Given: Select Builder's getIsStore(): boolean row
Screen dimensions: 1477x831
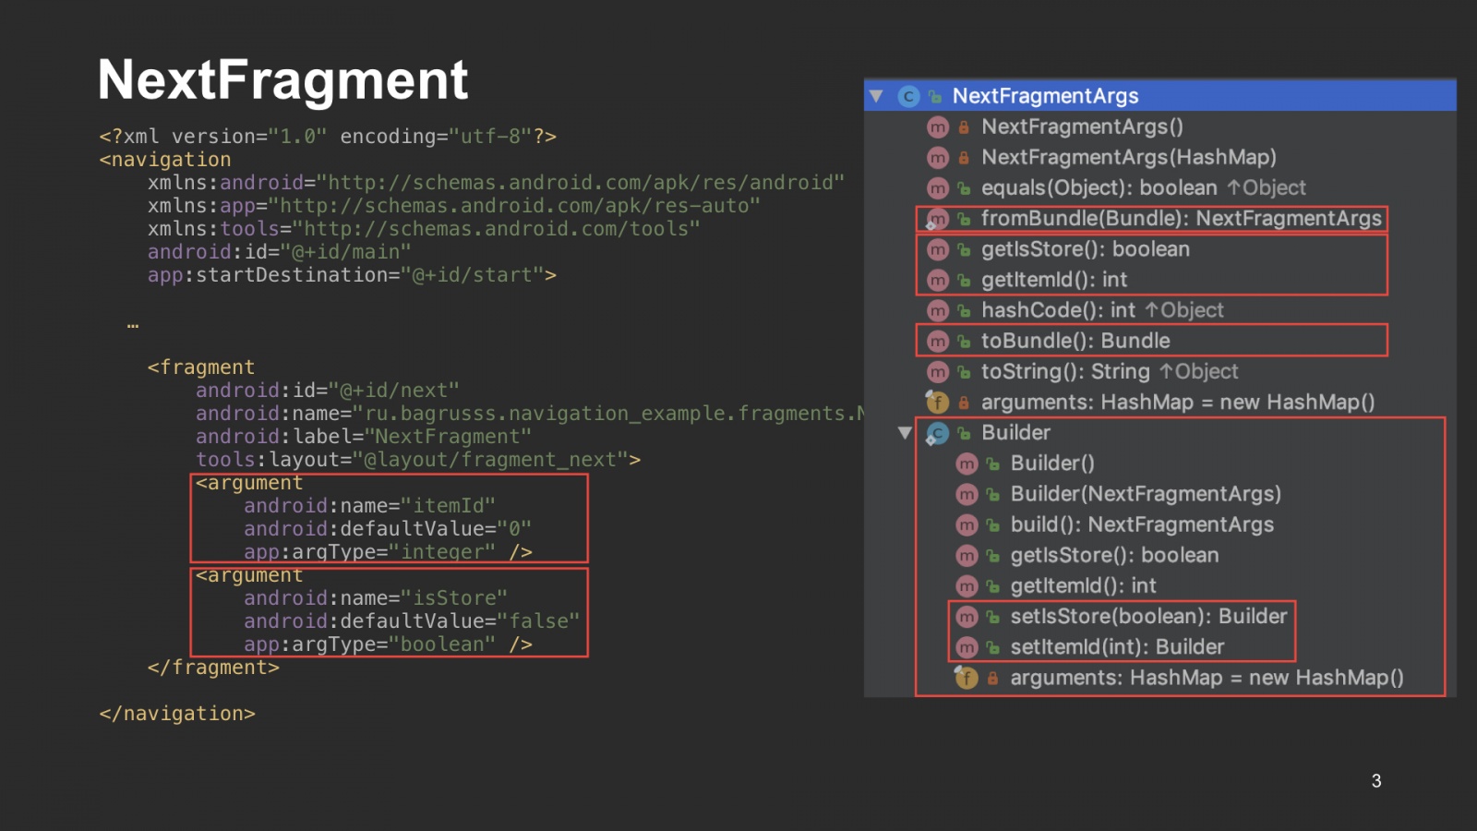Looking at the screenshot, I should (1160, 555).
